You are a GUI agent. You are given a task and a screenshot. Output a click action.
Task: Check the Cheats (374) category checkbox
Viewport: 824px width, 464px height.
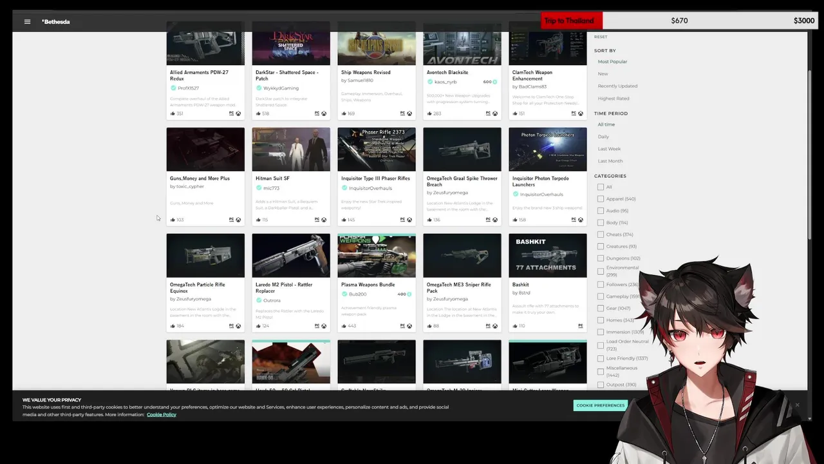coord(601,235)
